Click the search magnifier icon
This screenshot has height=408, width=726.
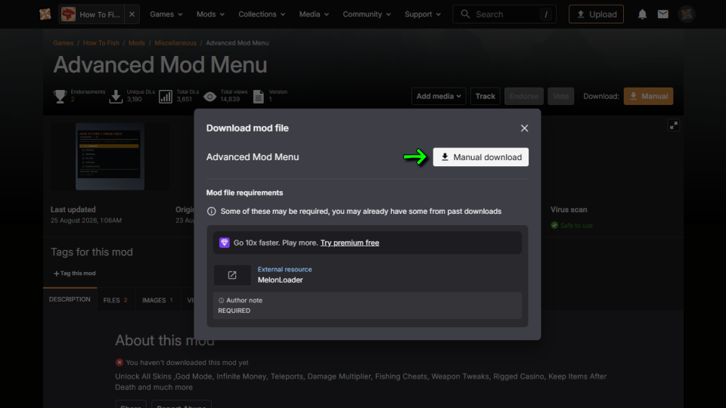pyautogui.click(x=465, y=14)
